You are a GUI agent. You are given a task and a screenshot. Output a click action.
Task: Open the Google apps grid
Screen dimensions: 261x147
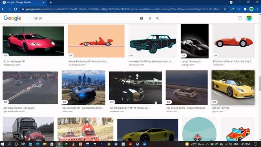point(240,18)
